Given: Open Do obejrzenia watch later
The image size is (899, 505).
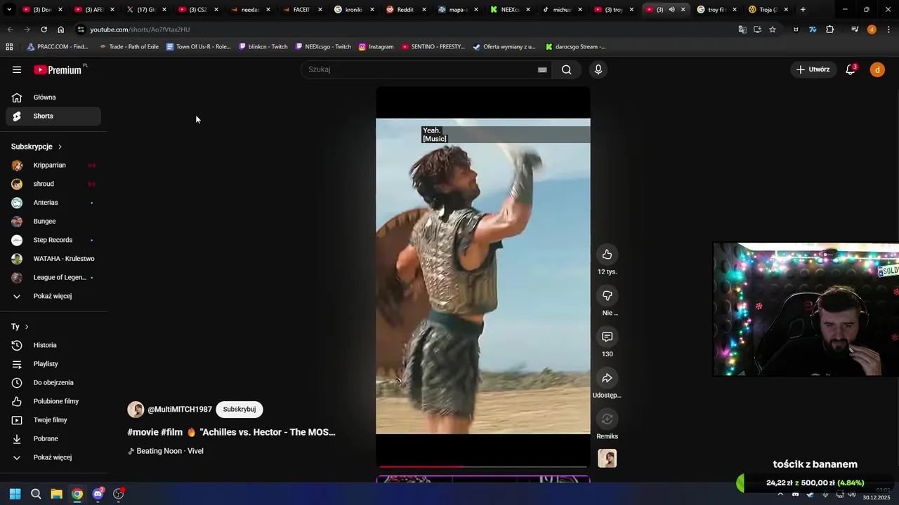Looking at the screenshot, I should coord(53,383).
